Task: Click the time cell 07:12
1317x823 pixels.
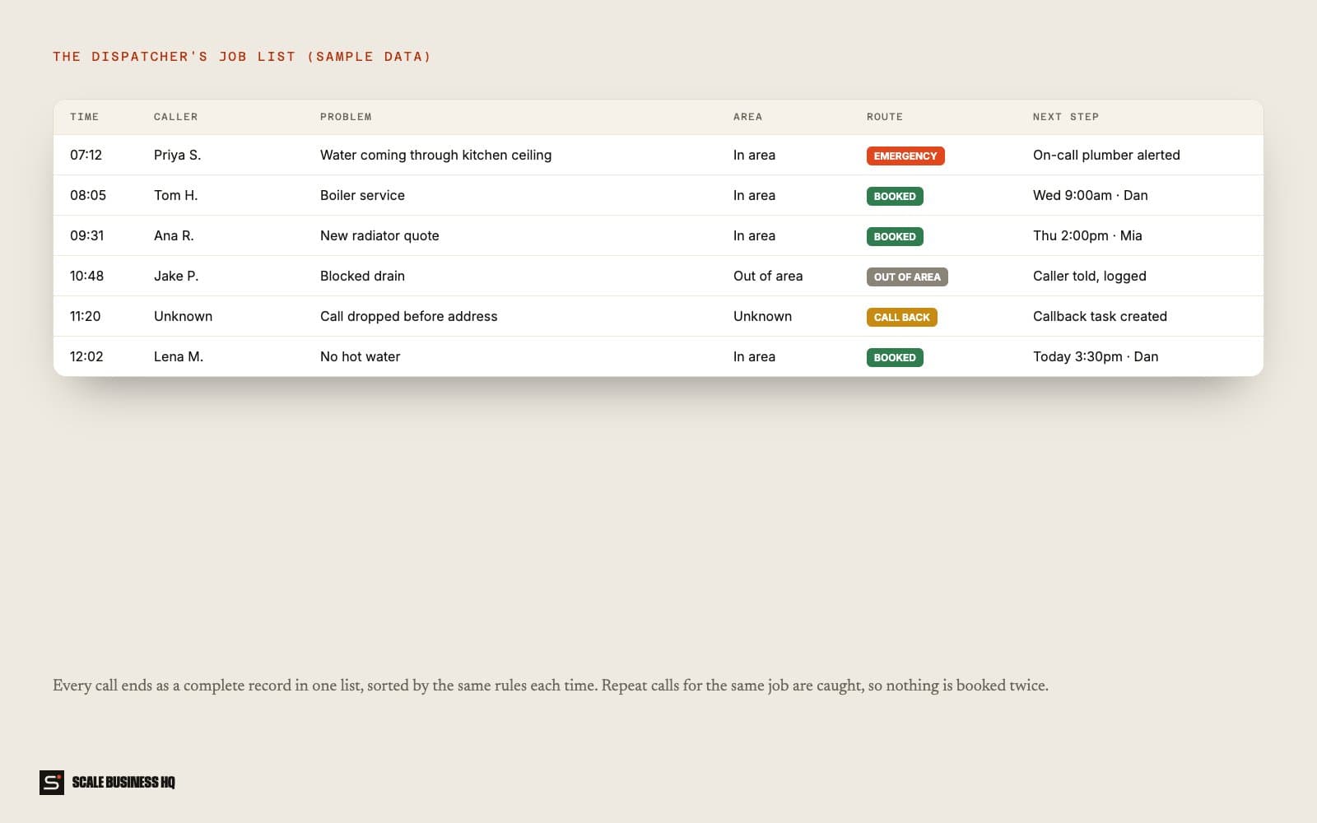Action: click(x=86, y=155)
